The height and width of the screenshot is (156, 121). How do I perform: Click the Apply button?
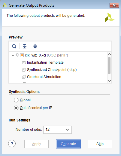36,144
